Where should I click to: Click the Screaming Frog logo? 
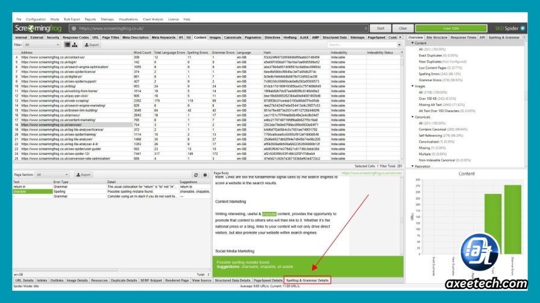coord(38,28)
